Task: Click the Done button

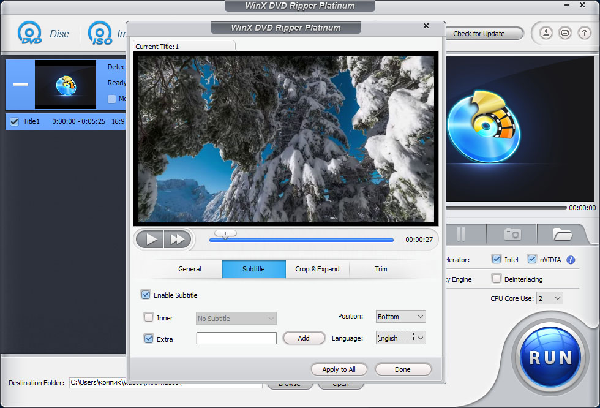Action: [x=403, y=369]
